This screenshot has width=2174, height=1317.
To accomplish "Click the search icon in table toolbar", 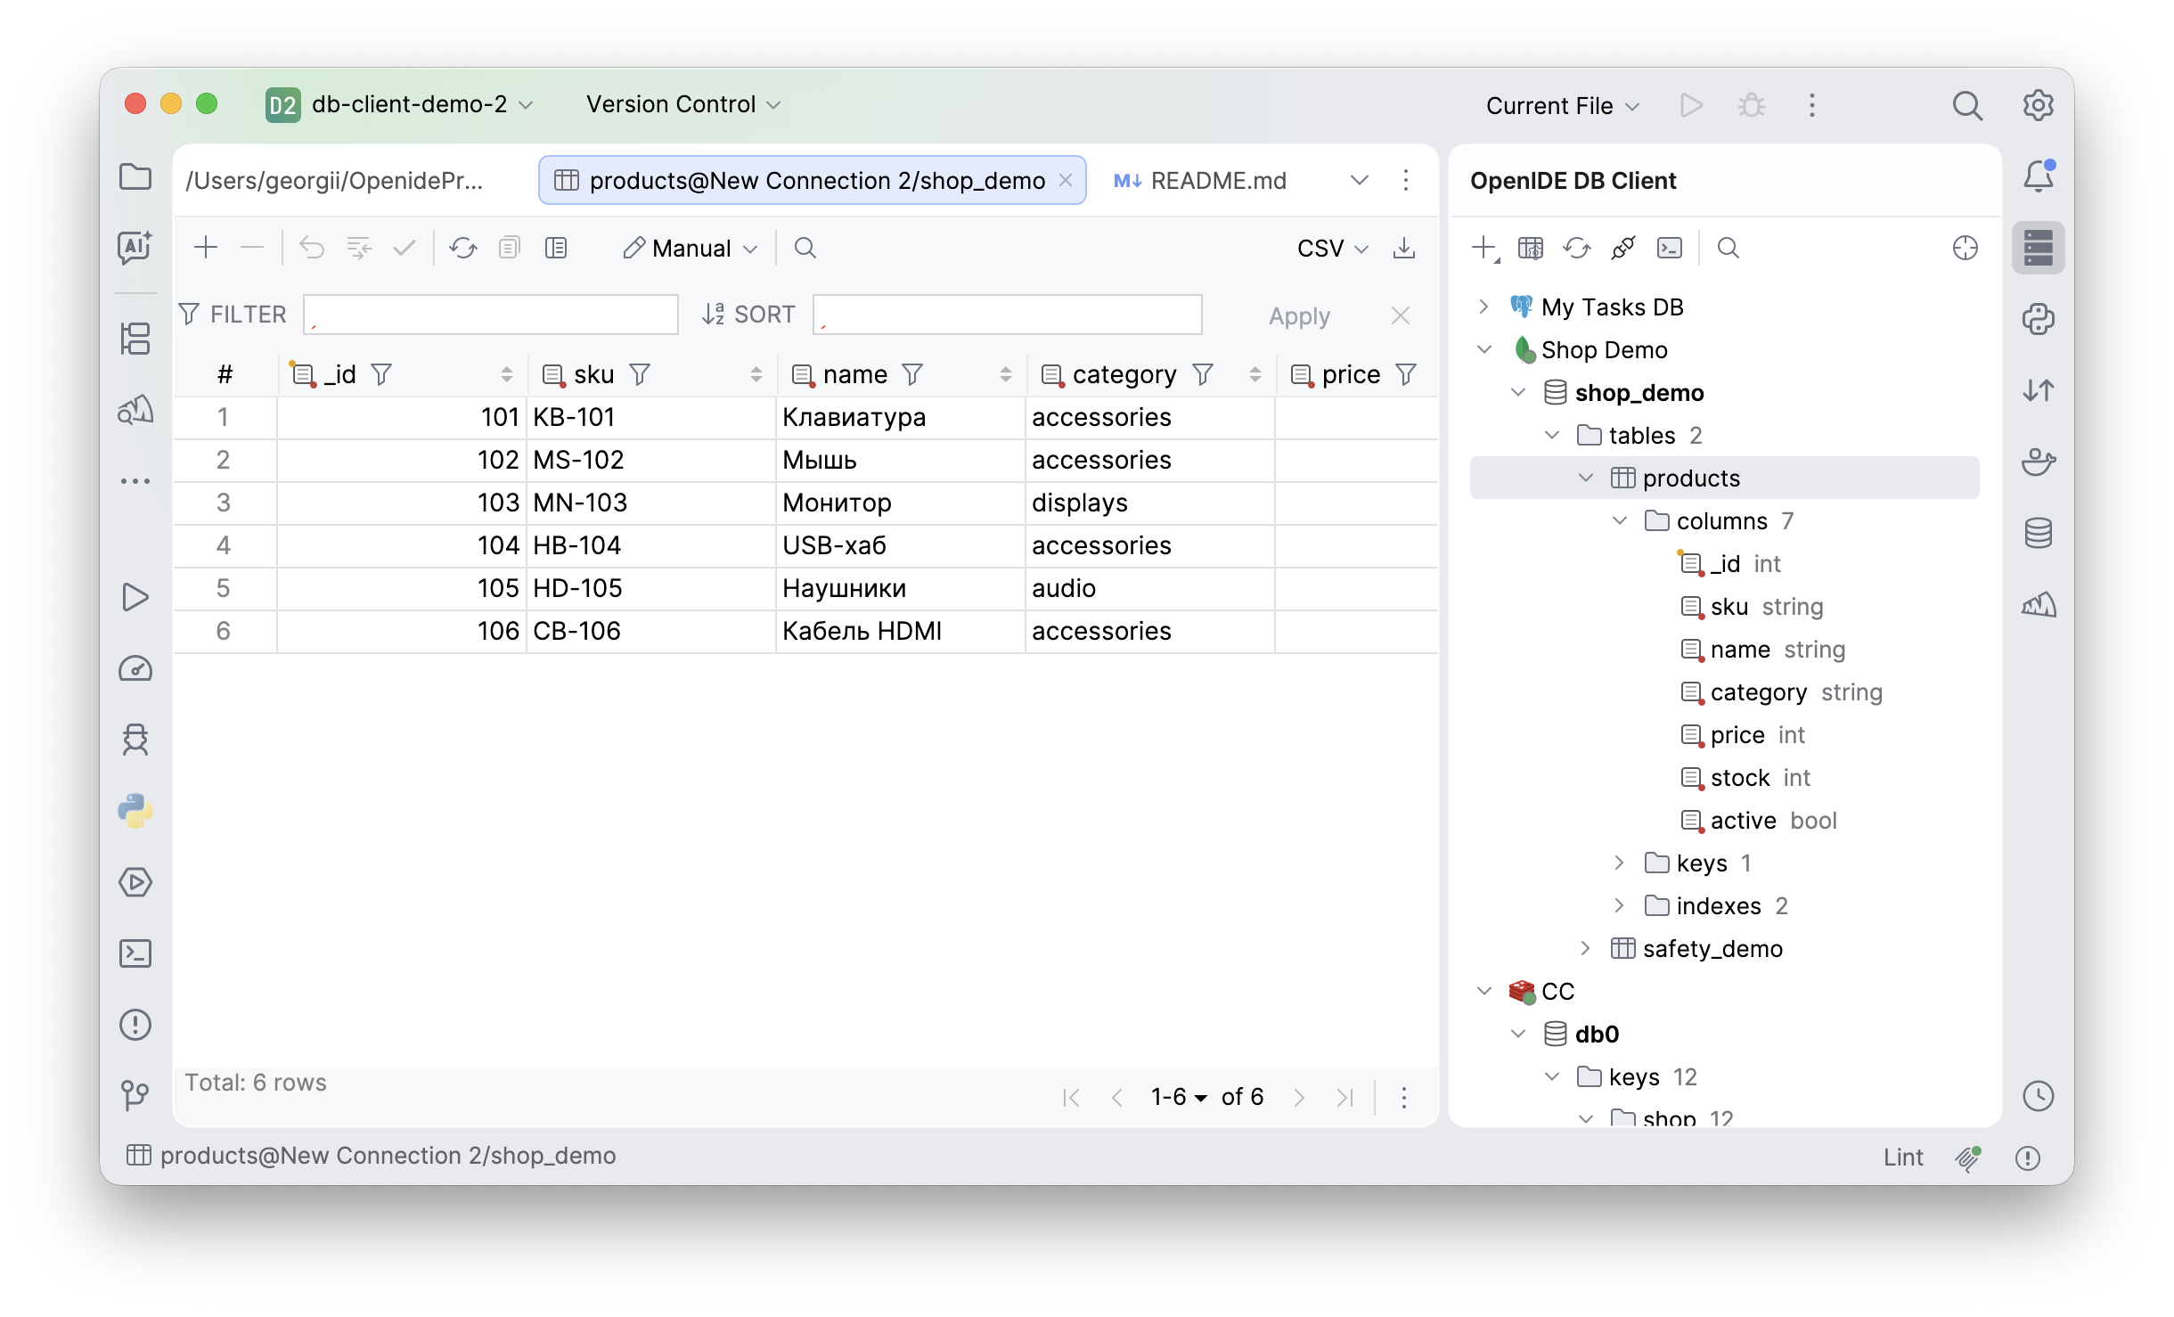I will [x=805, y=248].
